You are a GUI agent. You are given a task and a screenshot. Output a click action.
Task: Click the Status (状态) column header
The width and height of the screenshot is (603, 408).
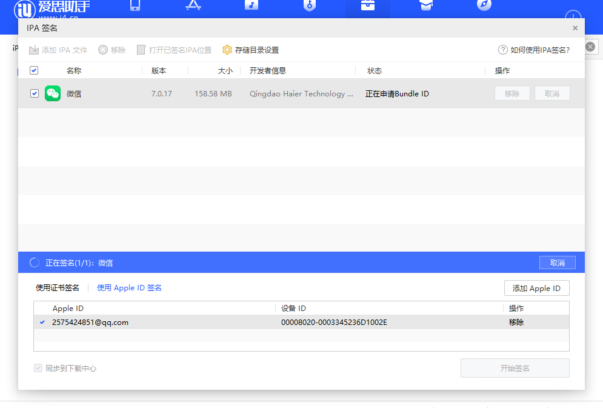tap(375, 71)
